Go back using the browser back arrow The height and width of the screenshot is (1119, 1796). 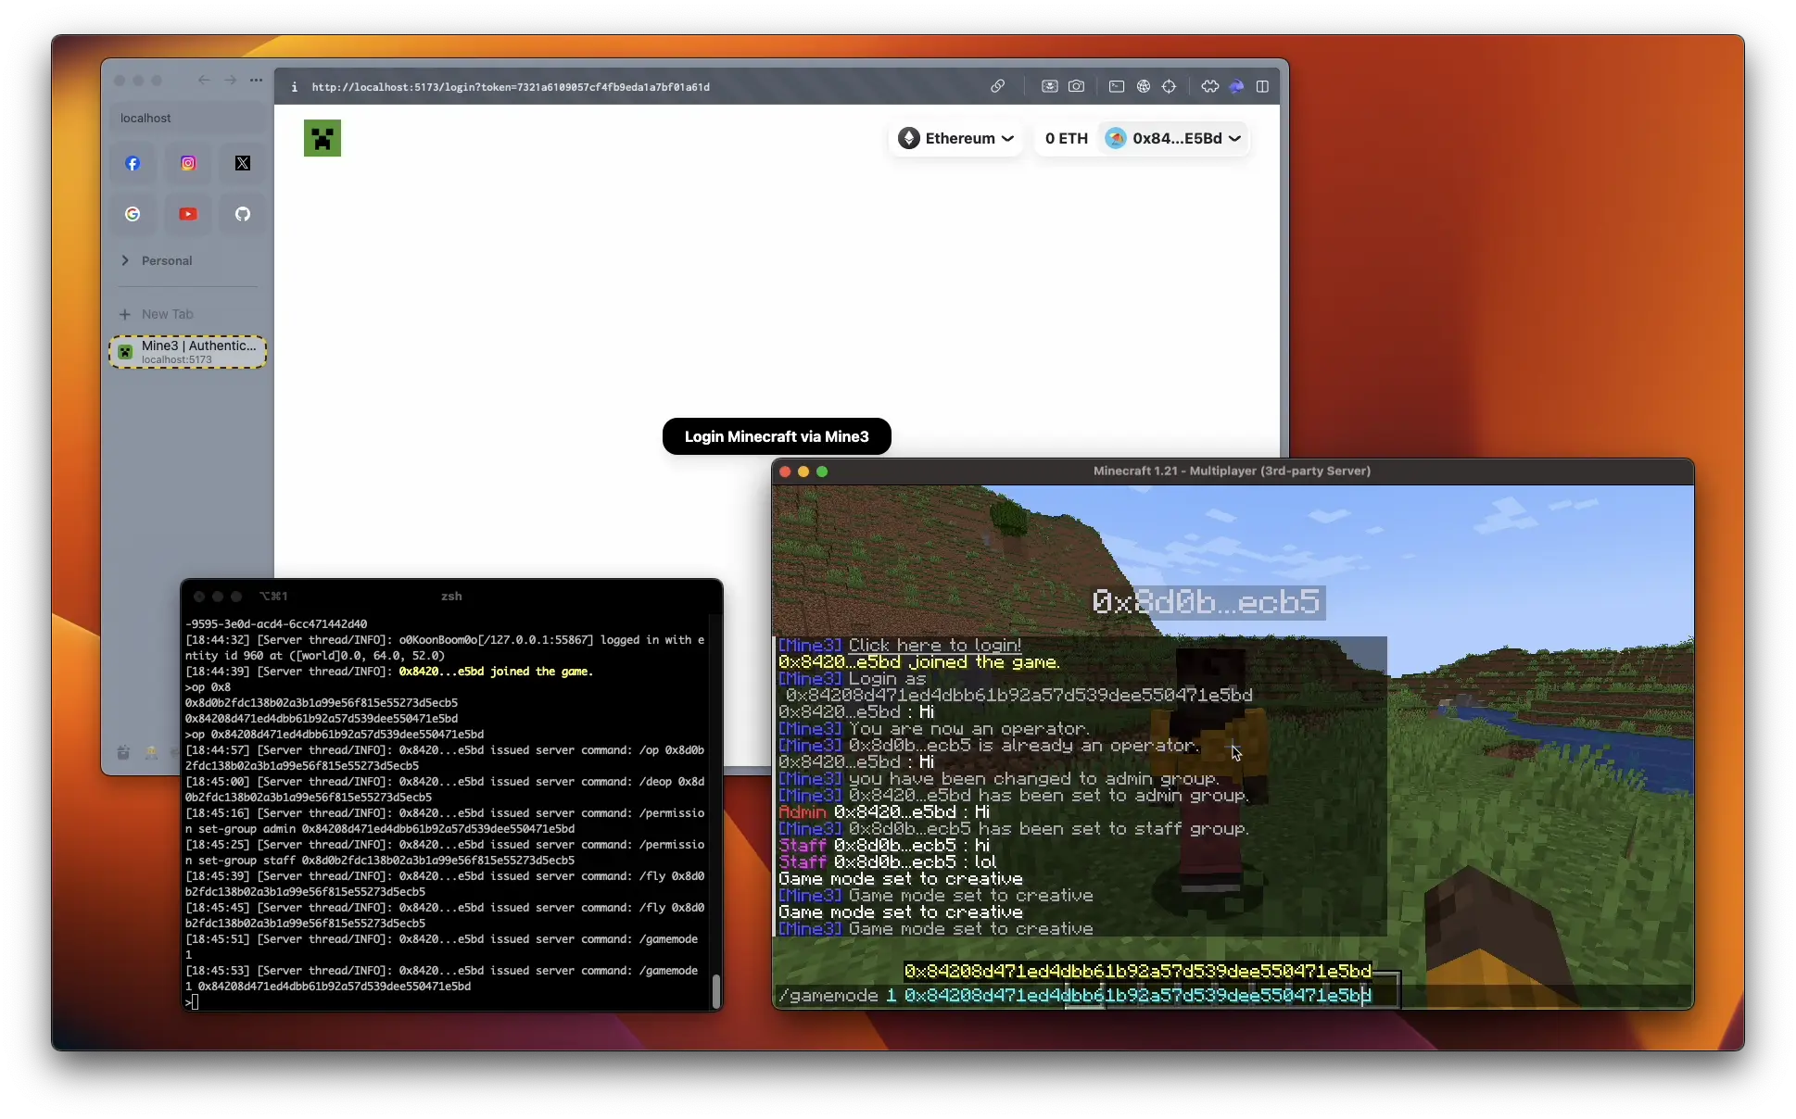tap(204, 81)
